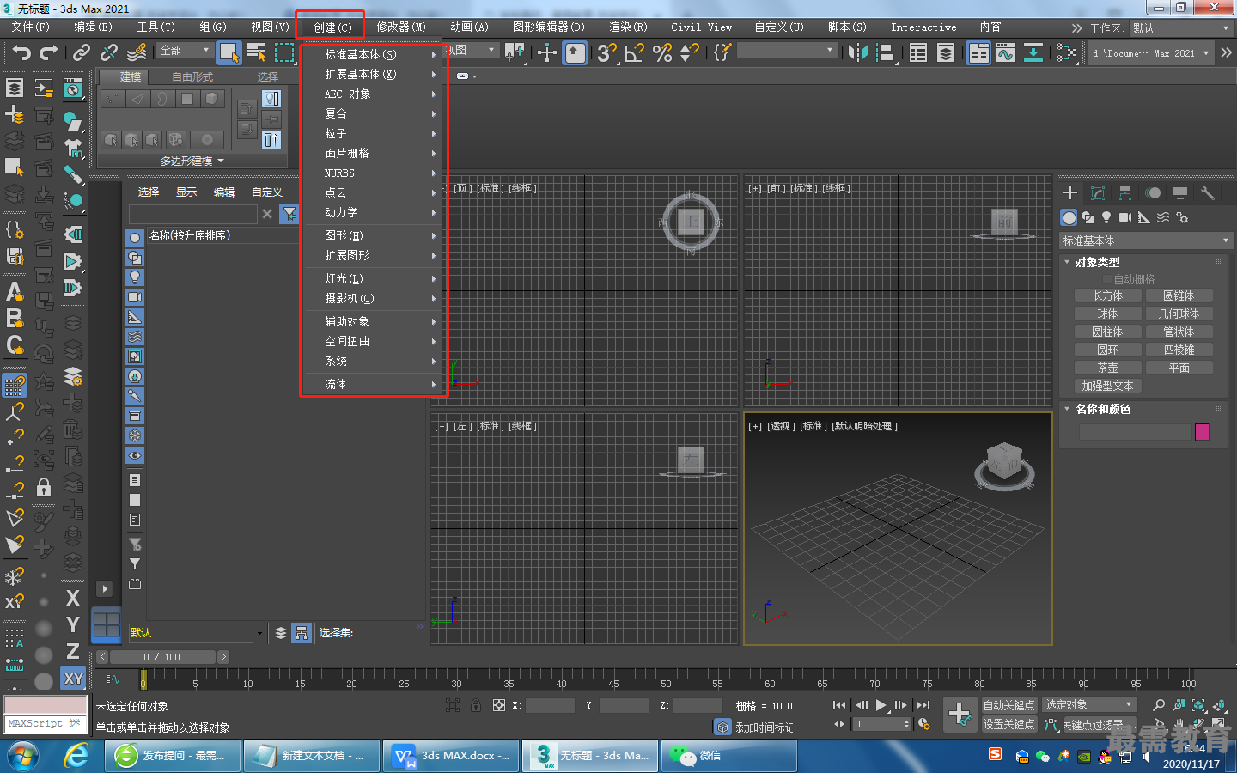
Task: Open the selection filter dropdown (全部)
Action: click(185, 51)
